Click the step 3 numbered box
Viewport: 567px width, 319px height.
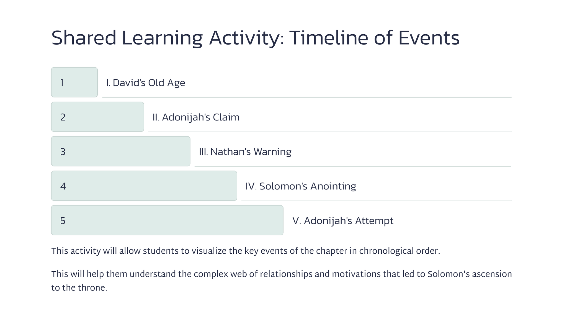pyautogui.click(x=121, y=151)
